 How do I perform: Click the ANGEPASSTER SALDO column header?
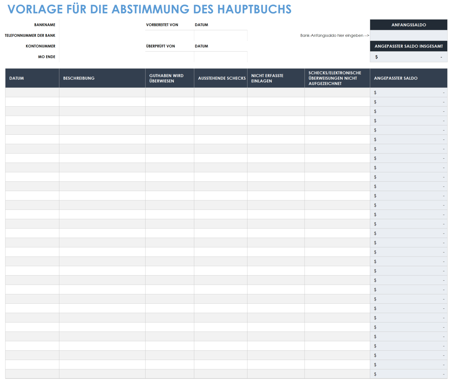tap(409, 78)
